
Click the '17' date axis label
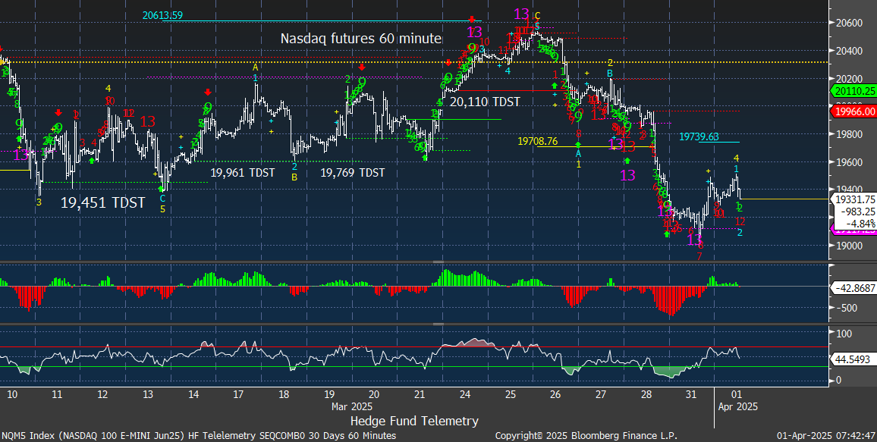(x=237, y=394)
